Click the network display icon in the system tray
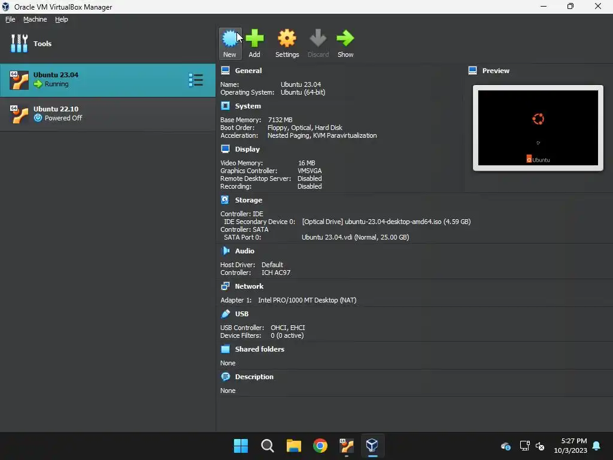Viewport: 613px width, 460px height. coord(524,446)
